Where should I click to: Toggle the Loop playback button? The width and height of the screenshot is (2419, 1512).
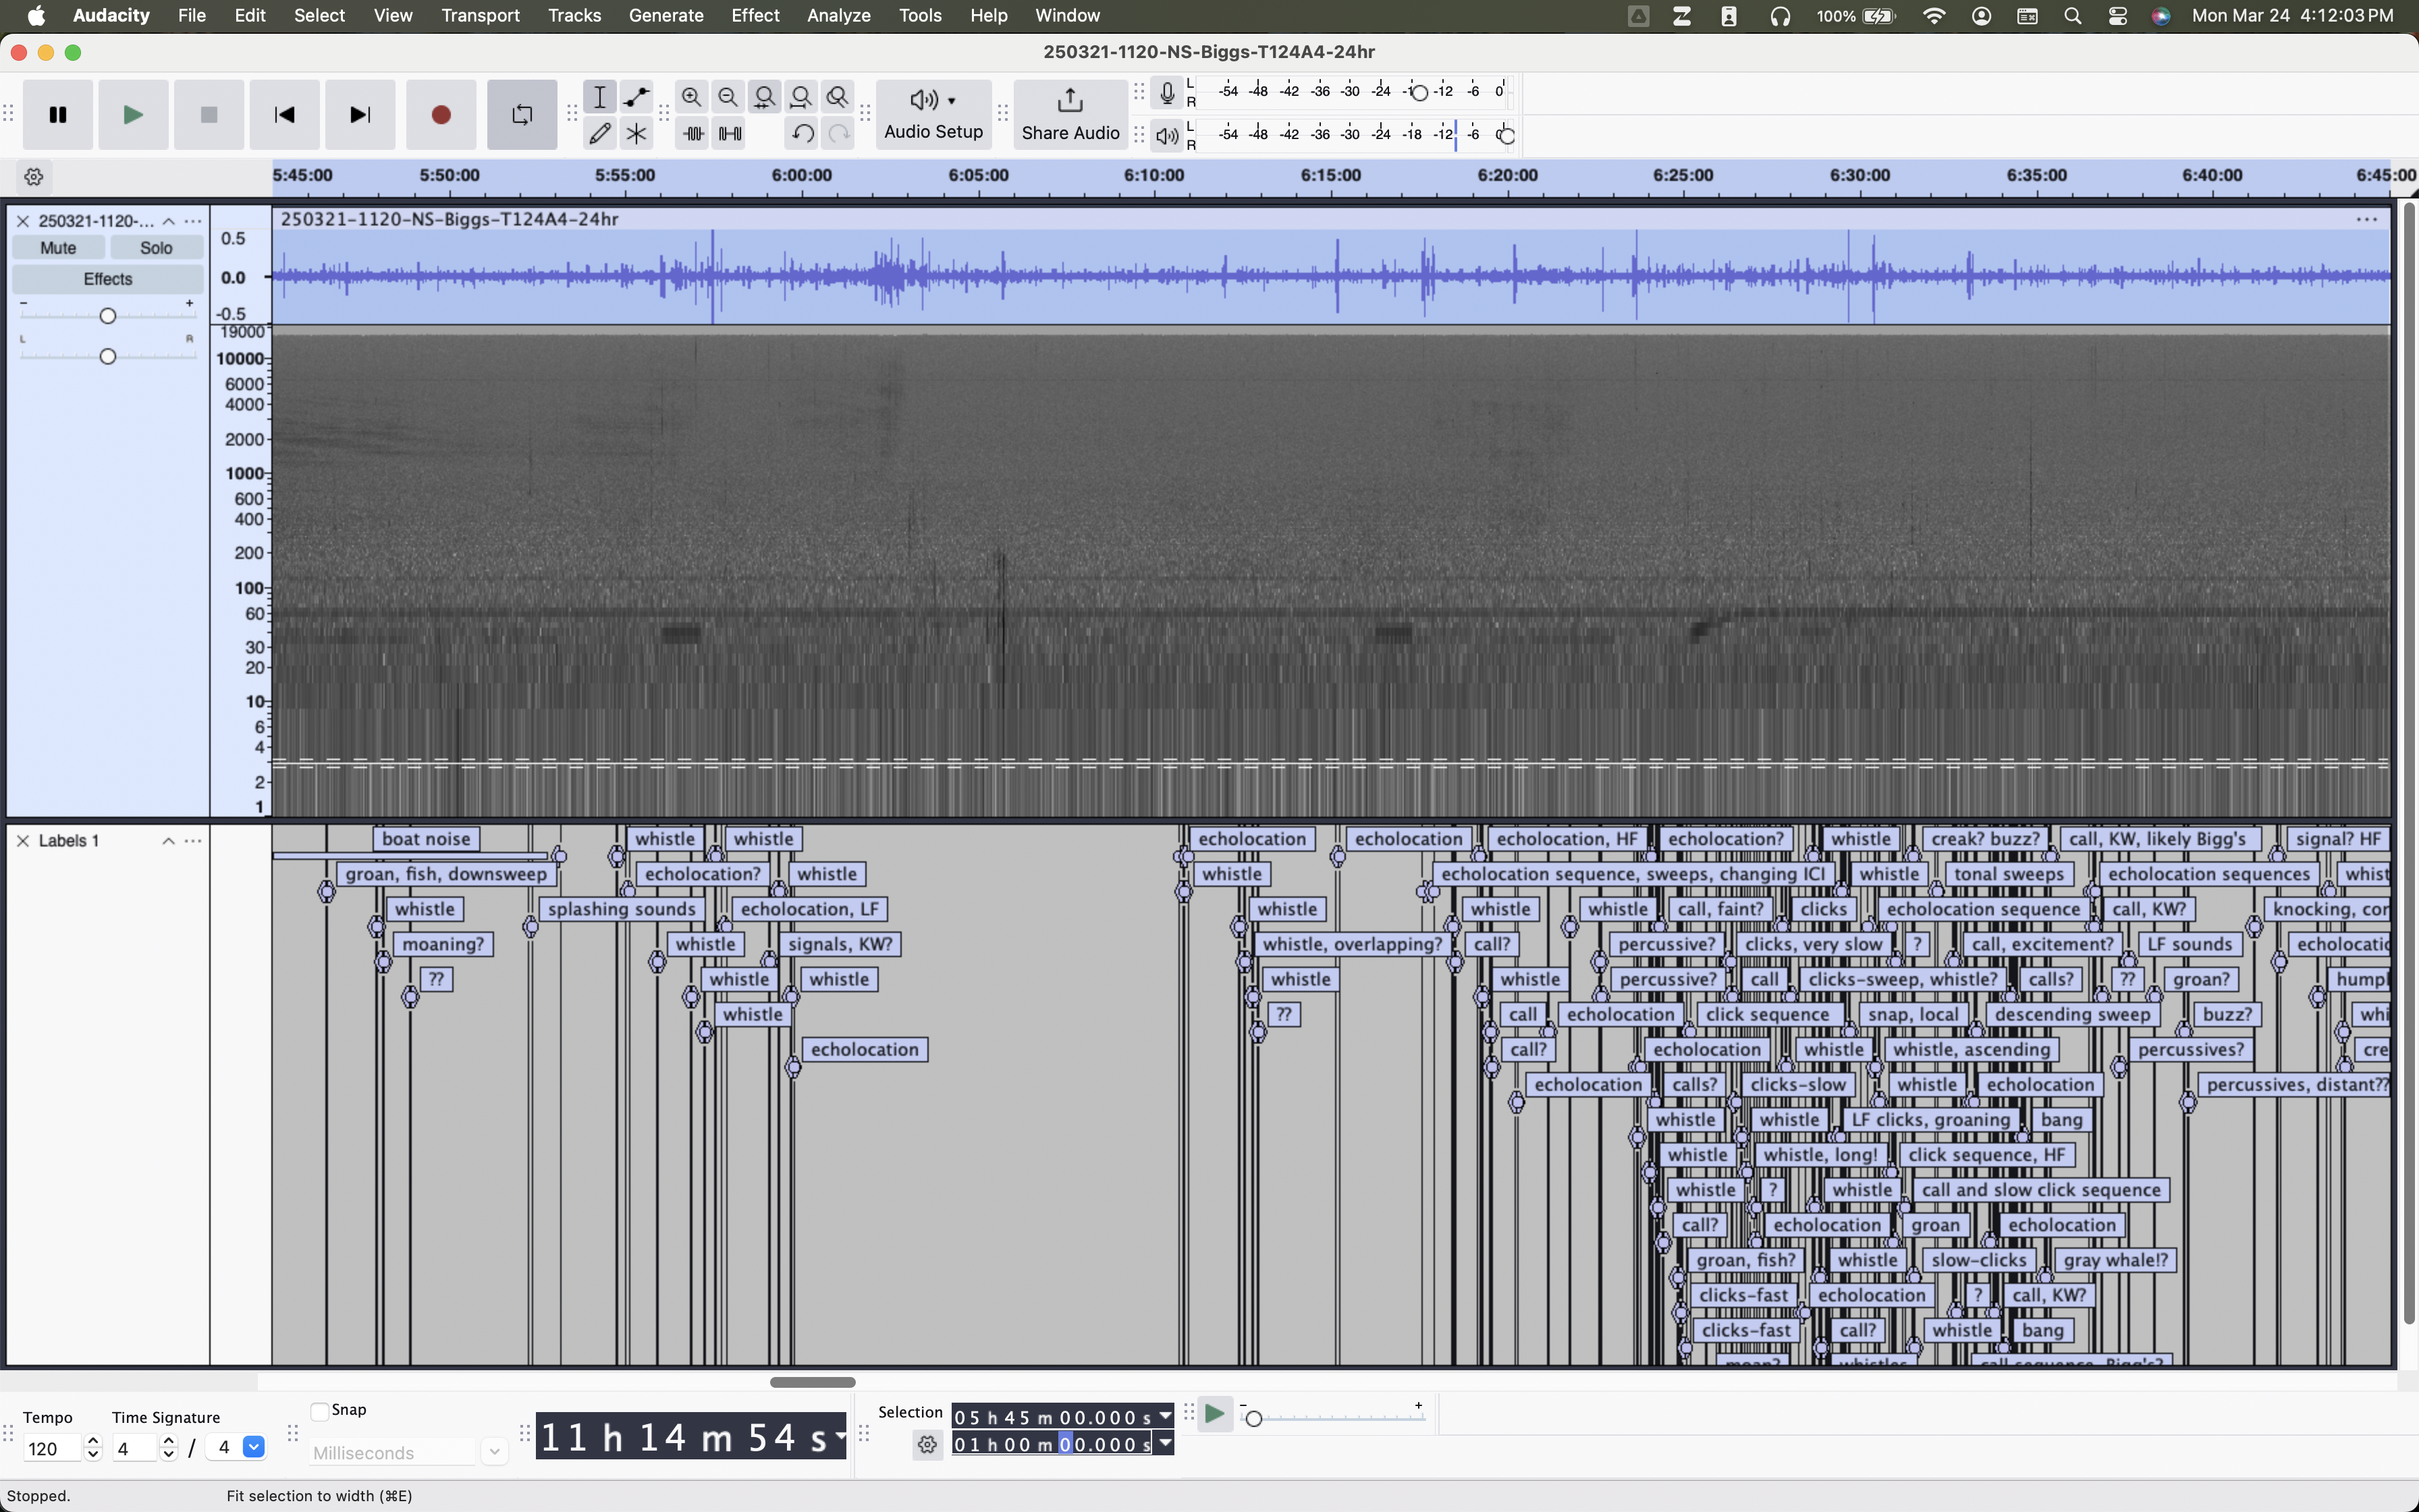(522, 115)
